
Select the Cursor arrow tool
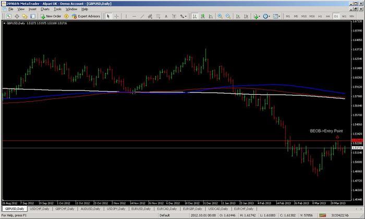pos(108,16)
